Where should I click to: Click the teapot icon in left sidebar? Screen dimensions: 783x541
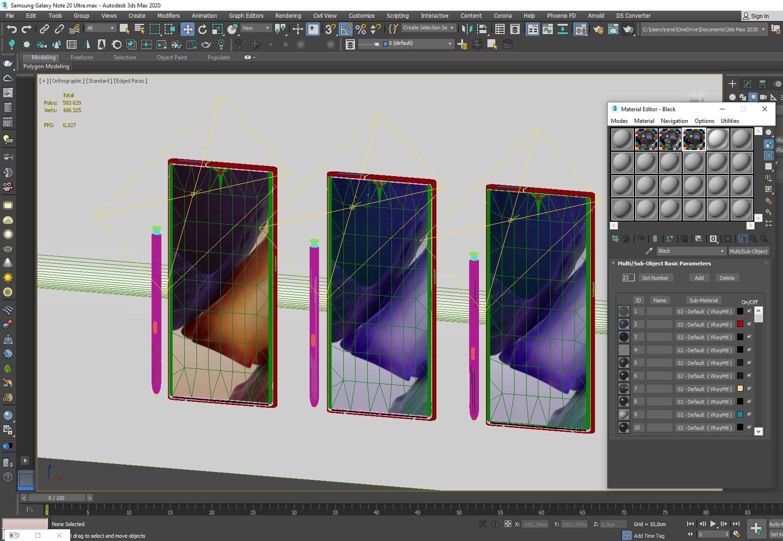click(x=8, y=64)
